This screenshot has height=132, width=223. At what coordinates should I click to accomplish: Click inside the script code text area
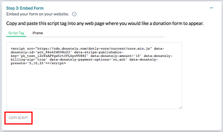coord(94,76)
